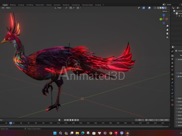Click the current frame number field
Screen dimensions: 182x136
140,120
